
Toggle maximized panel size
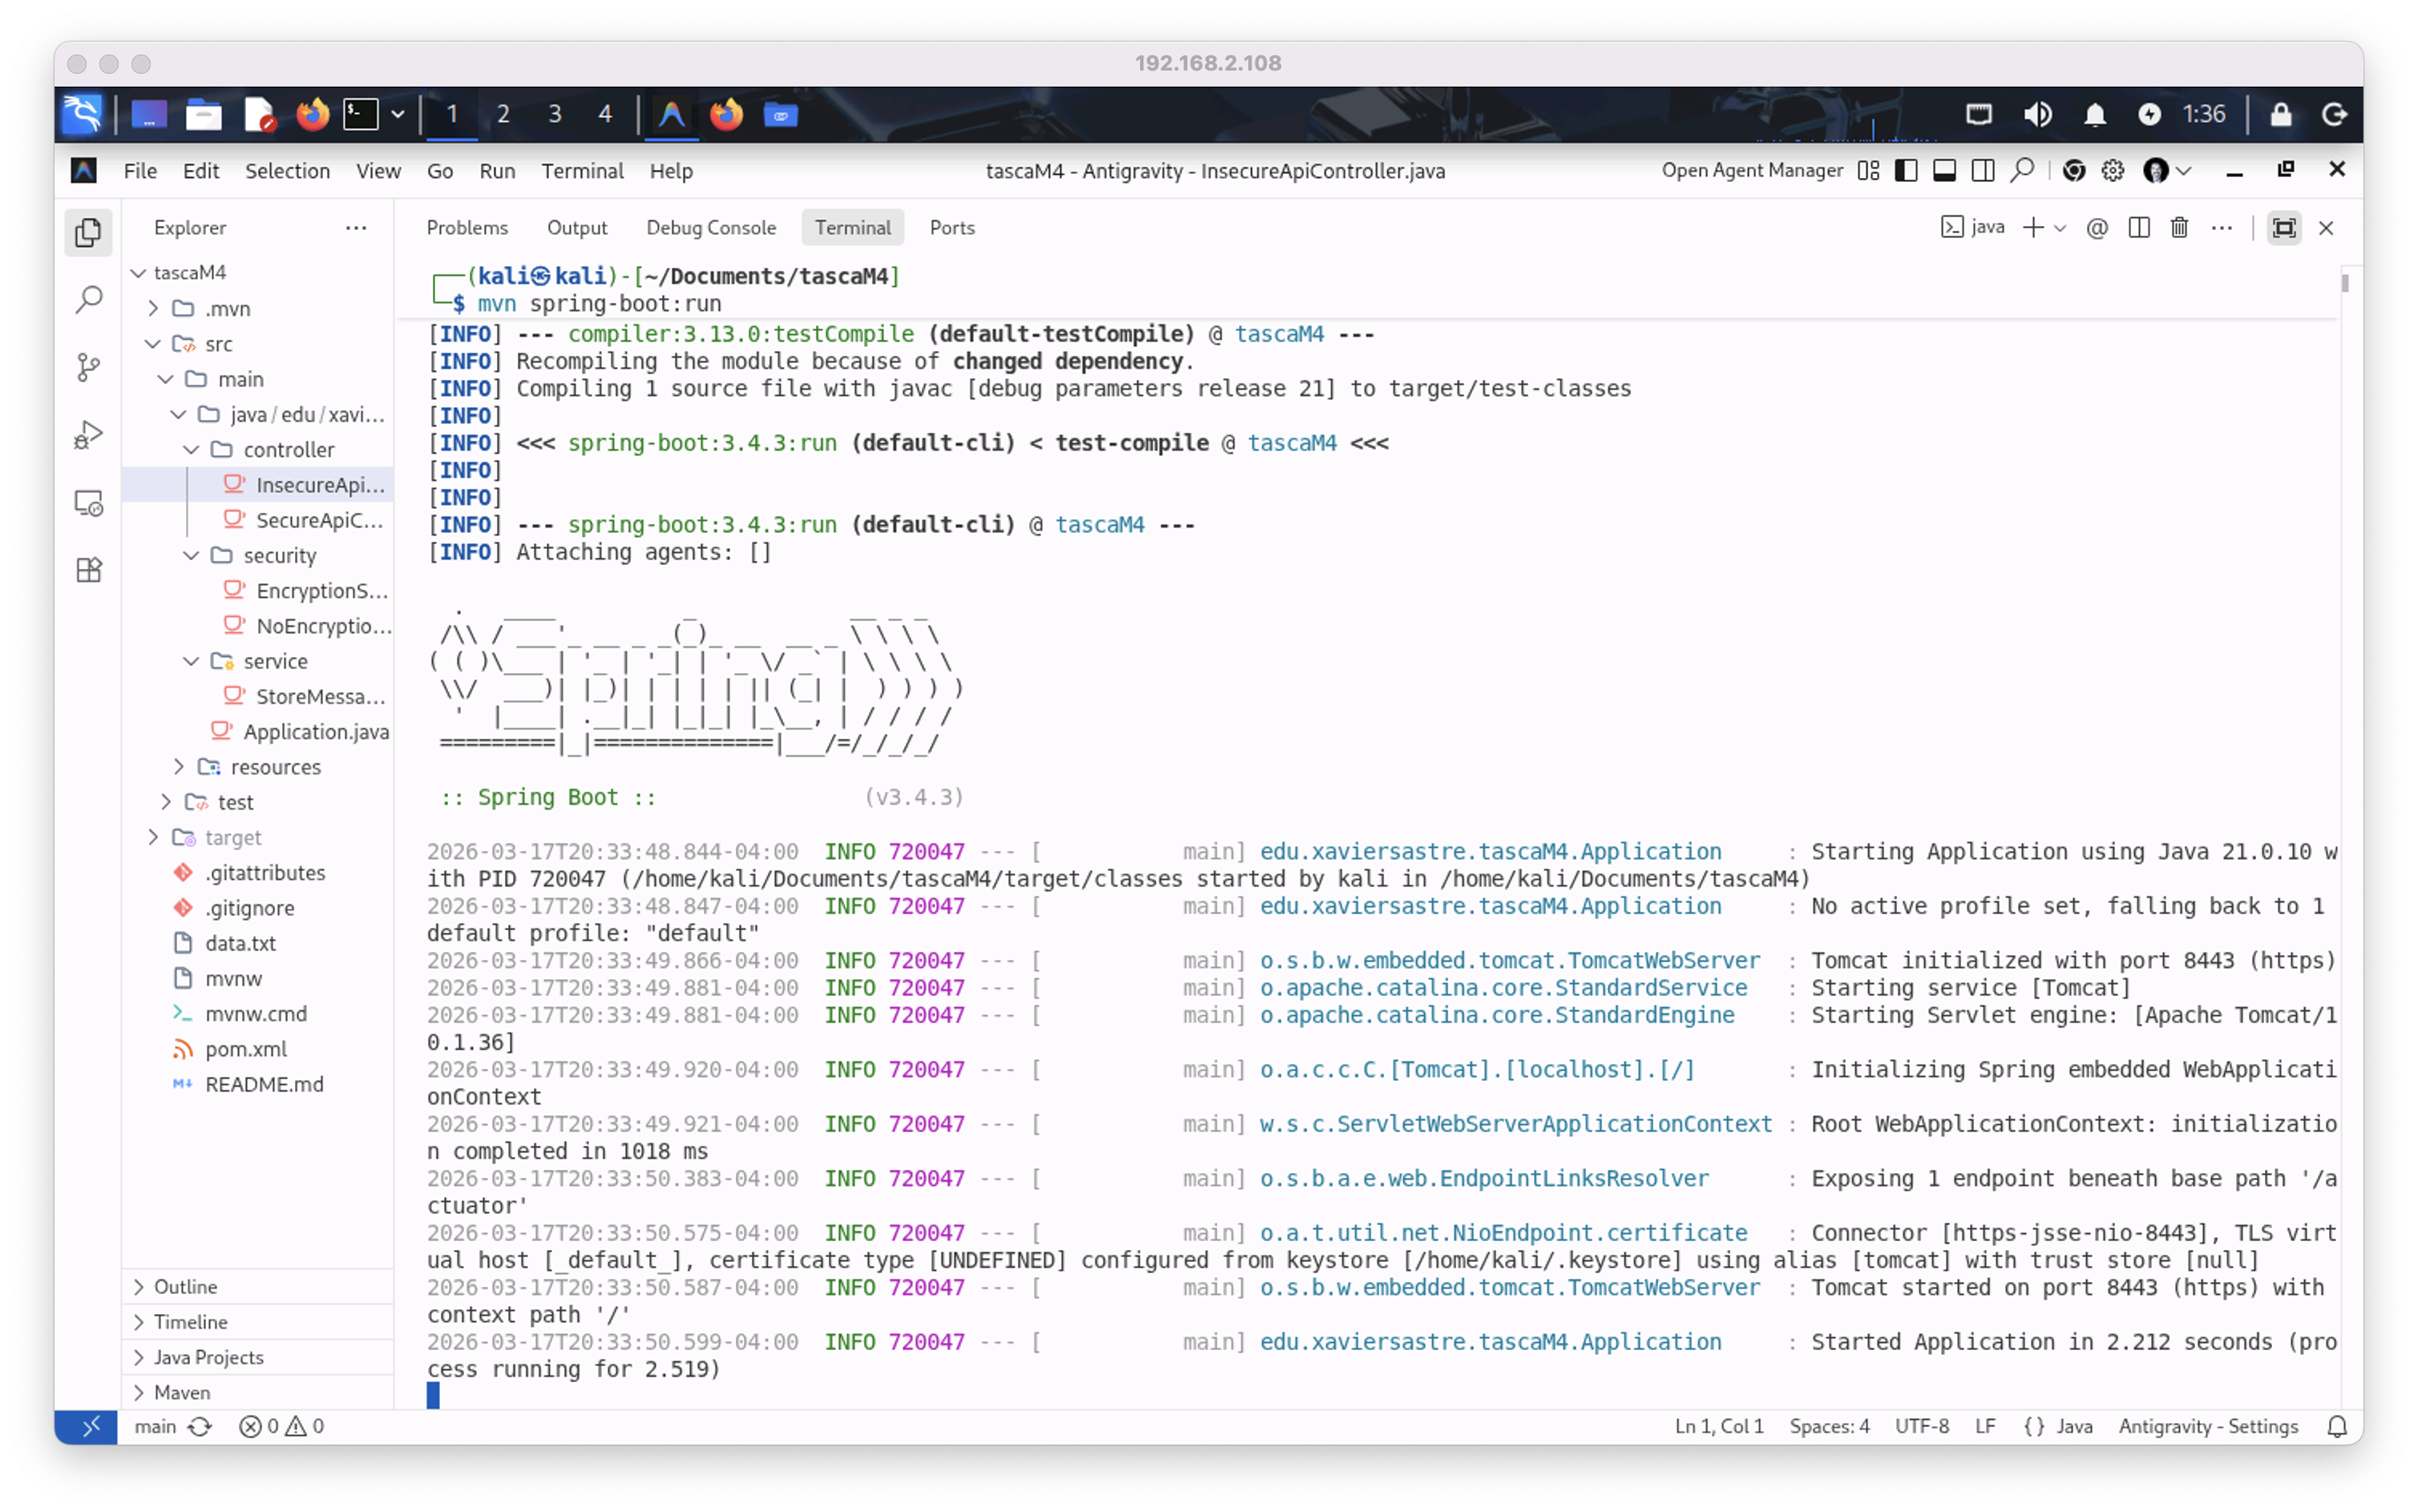pyautogui.click(x=2284, y=228)
